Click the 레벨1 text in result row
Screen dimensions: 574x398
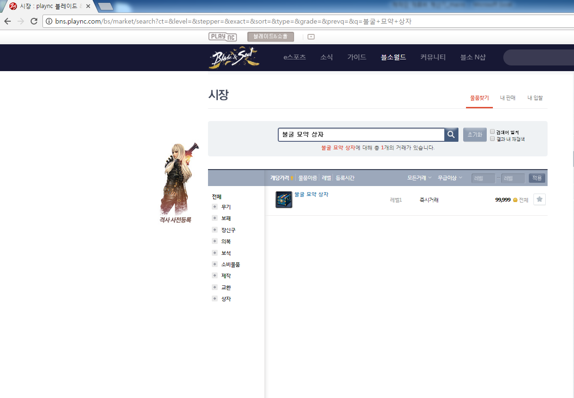click(x=396, y=200)
